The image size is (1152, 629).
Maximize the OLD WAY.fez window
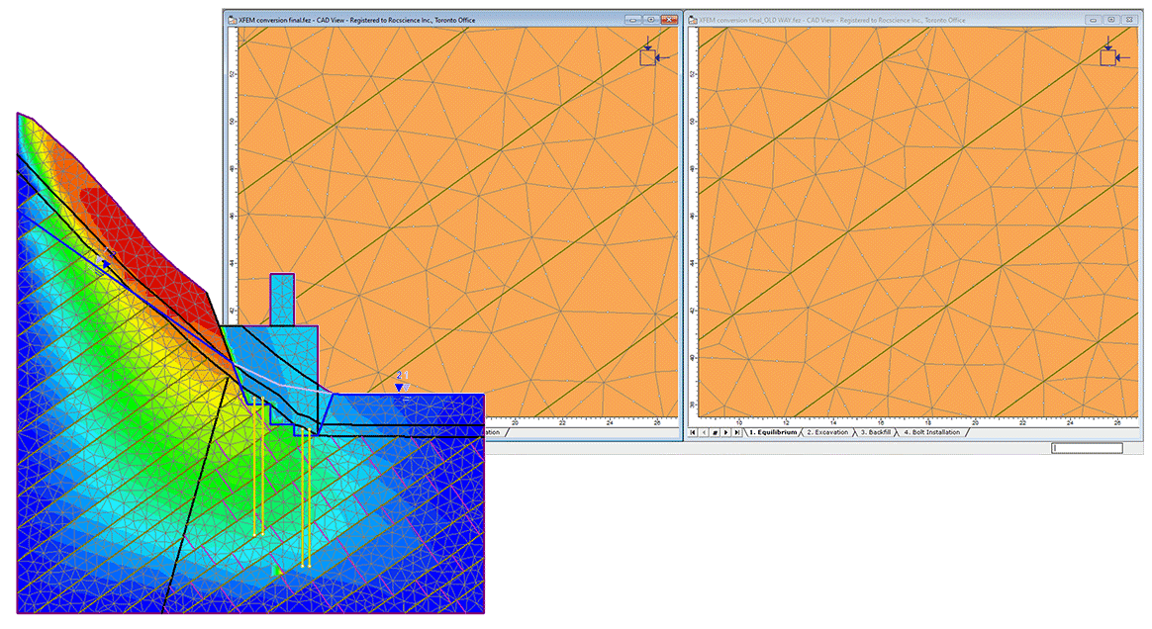(1110, 20)
